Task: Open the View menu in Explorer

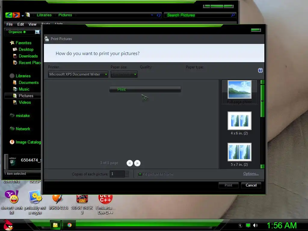Action: click(x=32, y=24)
